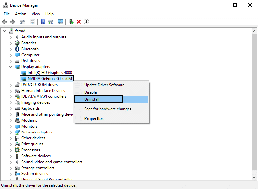Click the Bluetooth category icon
The width and height of the screenshot is (258, 189).
click(17, 49)
